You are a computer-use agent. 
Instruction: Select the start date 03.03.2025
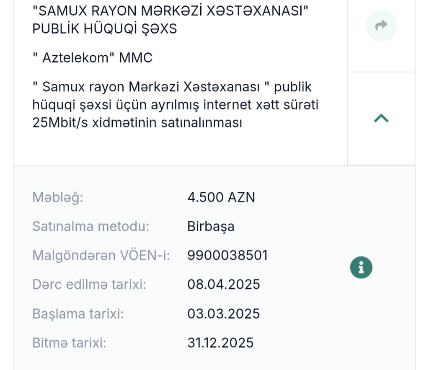pos(224,314)
